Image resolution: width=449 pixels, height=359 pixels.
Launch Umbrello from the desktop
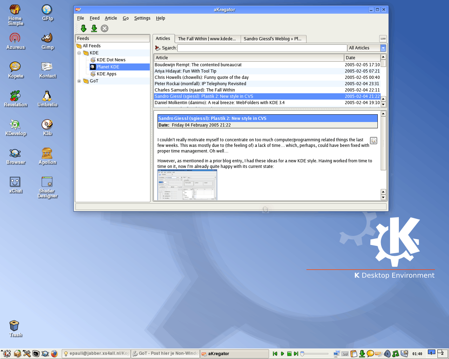[x=47, y=99]
